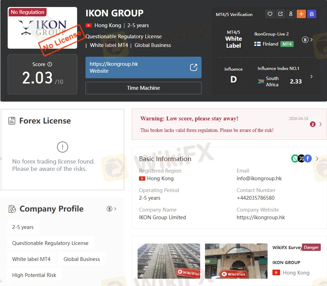Open the Facebook social icon
Viewport: 327px width, 286px height.
(308, 159)
